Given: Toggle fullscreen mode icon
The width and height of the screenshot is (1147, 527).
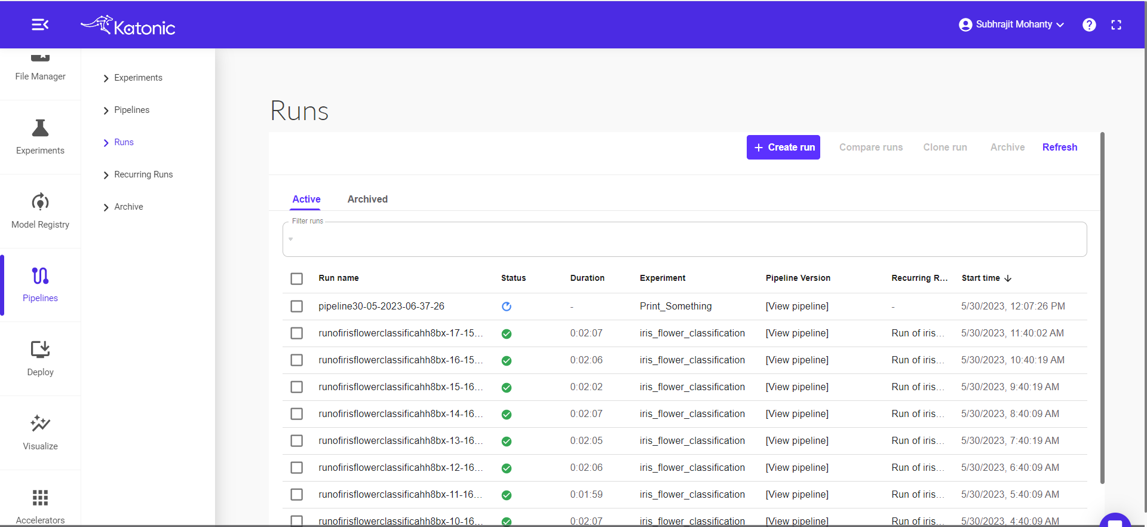Looking at the screenshot, I should tap(1116, 24).
